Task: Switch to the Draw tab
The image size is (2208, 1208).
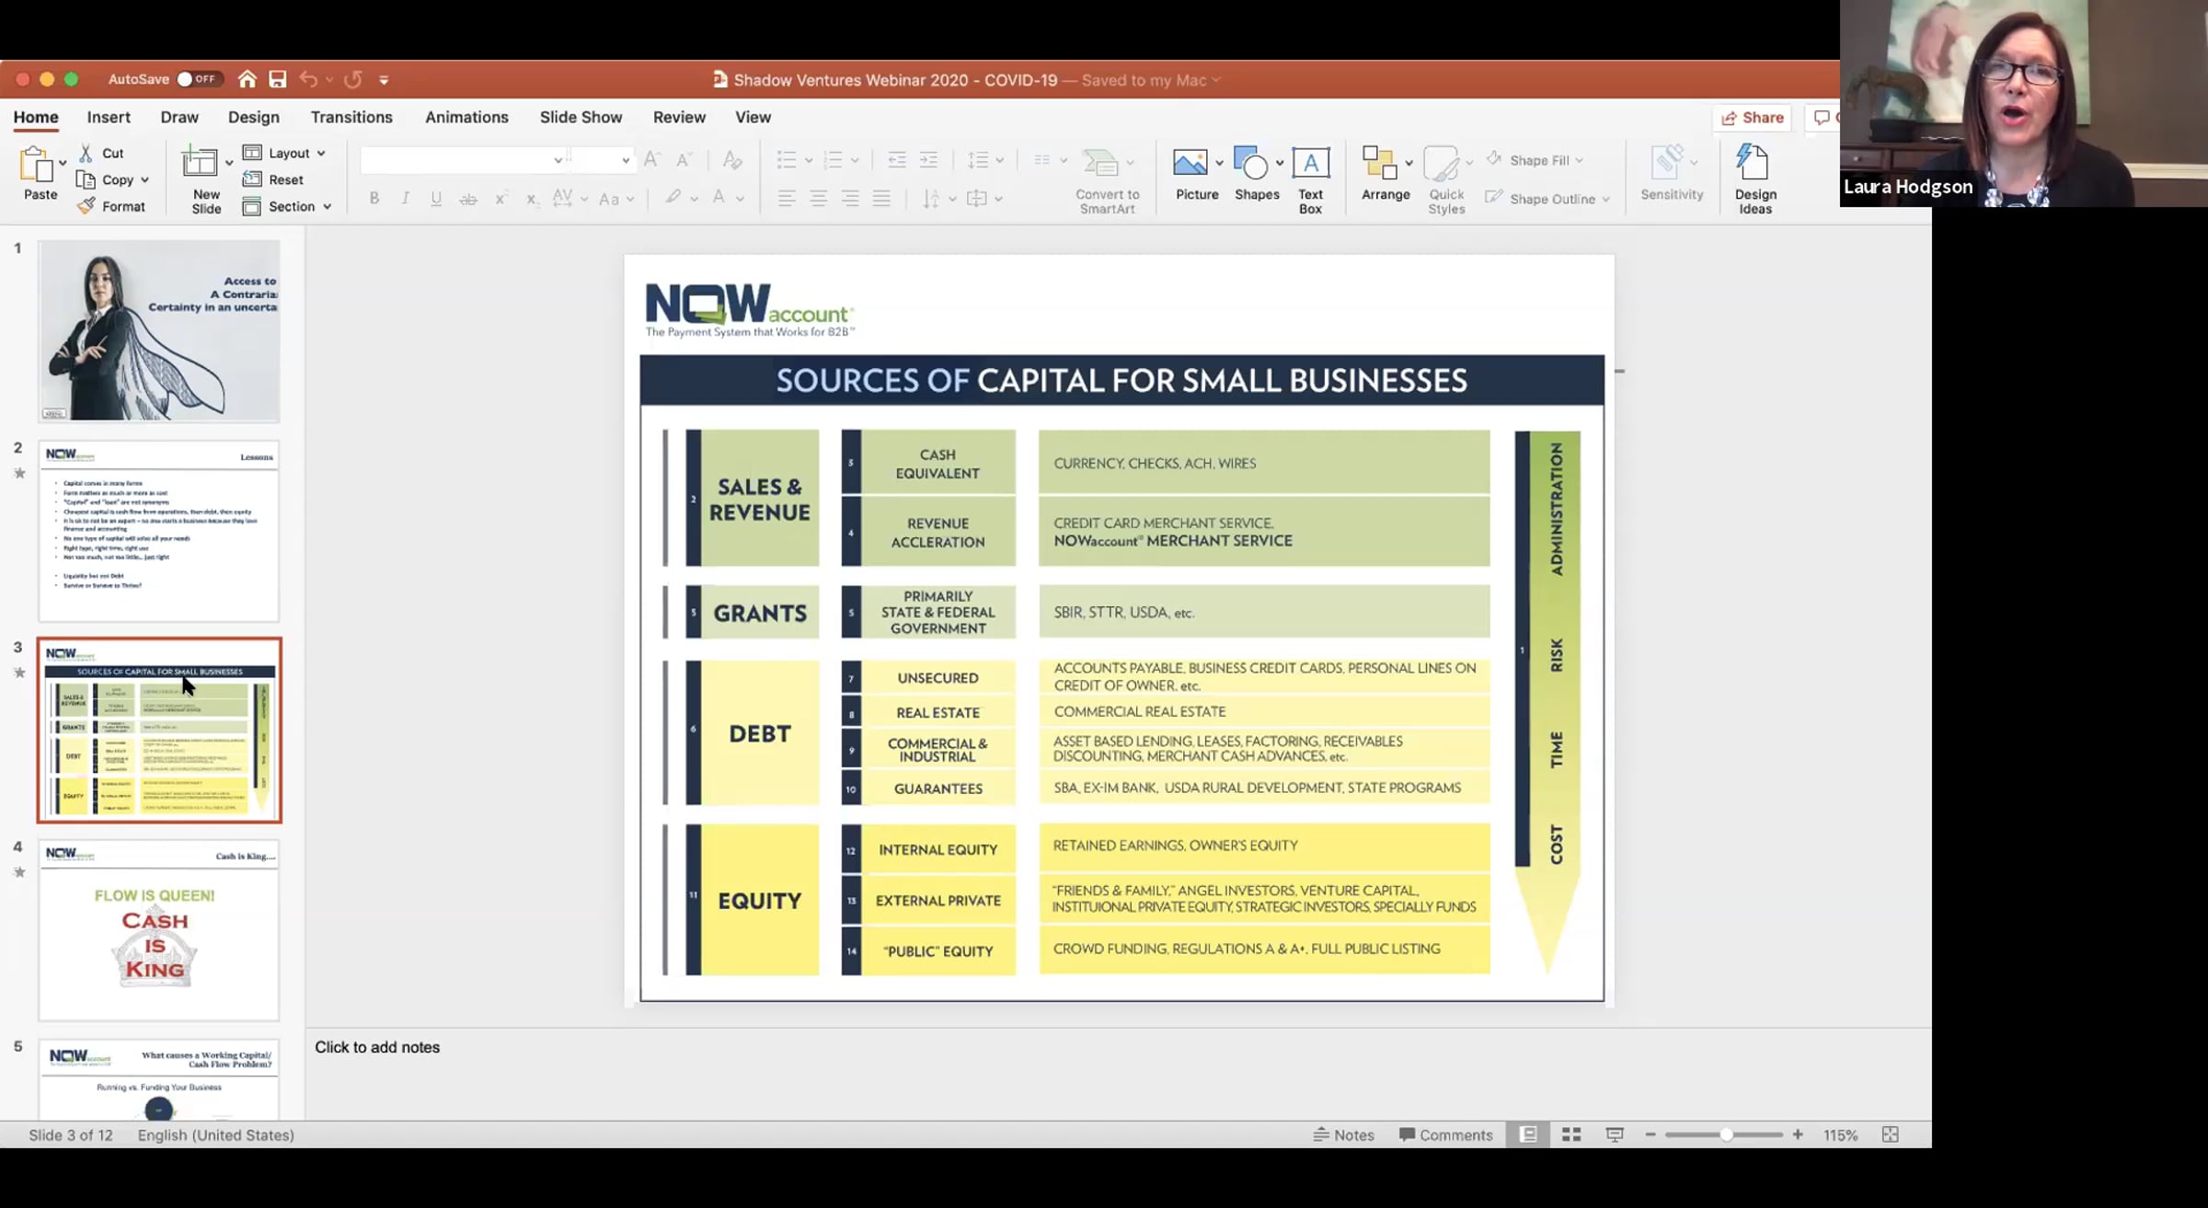Action: click(179, 117)
